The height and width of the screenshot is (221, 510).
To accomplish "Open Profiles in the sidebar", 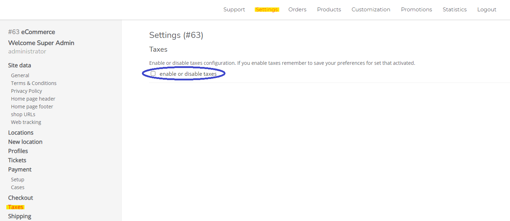I will click(18, 151).
